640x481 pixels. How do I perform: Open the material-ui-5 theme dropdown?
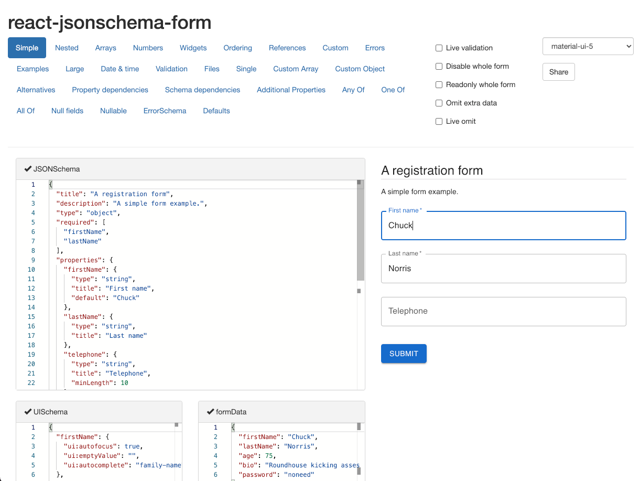point(588,46)
